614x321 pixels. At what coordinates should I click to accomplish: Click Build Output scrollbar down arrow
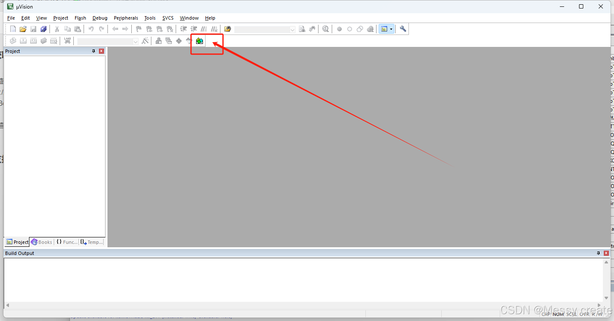[x=606, y=298]
